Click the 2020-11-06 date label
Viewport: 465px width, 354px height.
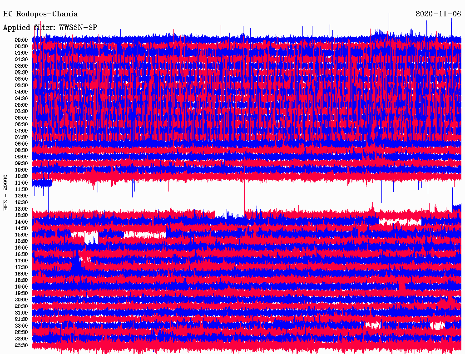point(438,14)
